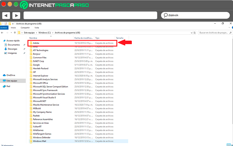This screenshot has width=233, height=146.
Task: Click the Forward arrow in Explorer navigation
Action: pyautogui.click(x=7, y=33)
